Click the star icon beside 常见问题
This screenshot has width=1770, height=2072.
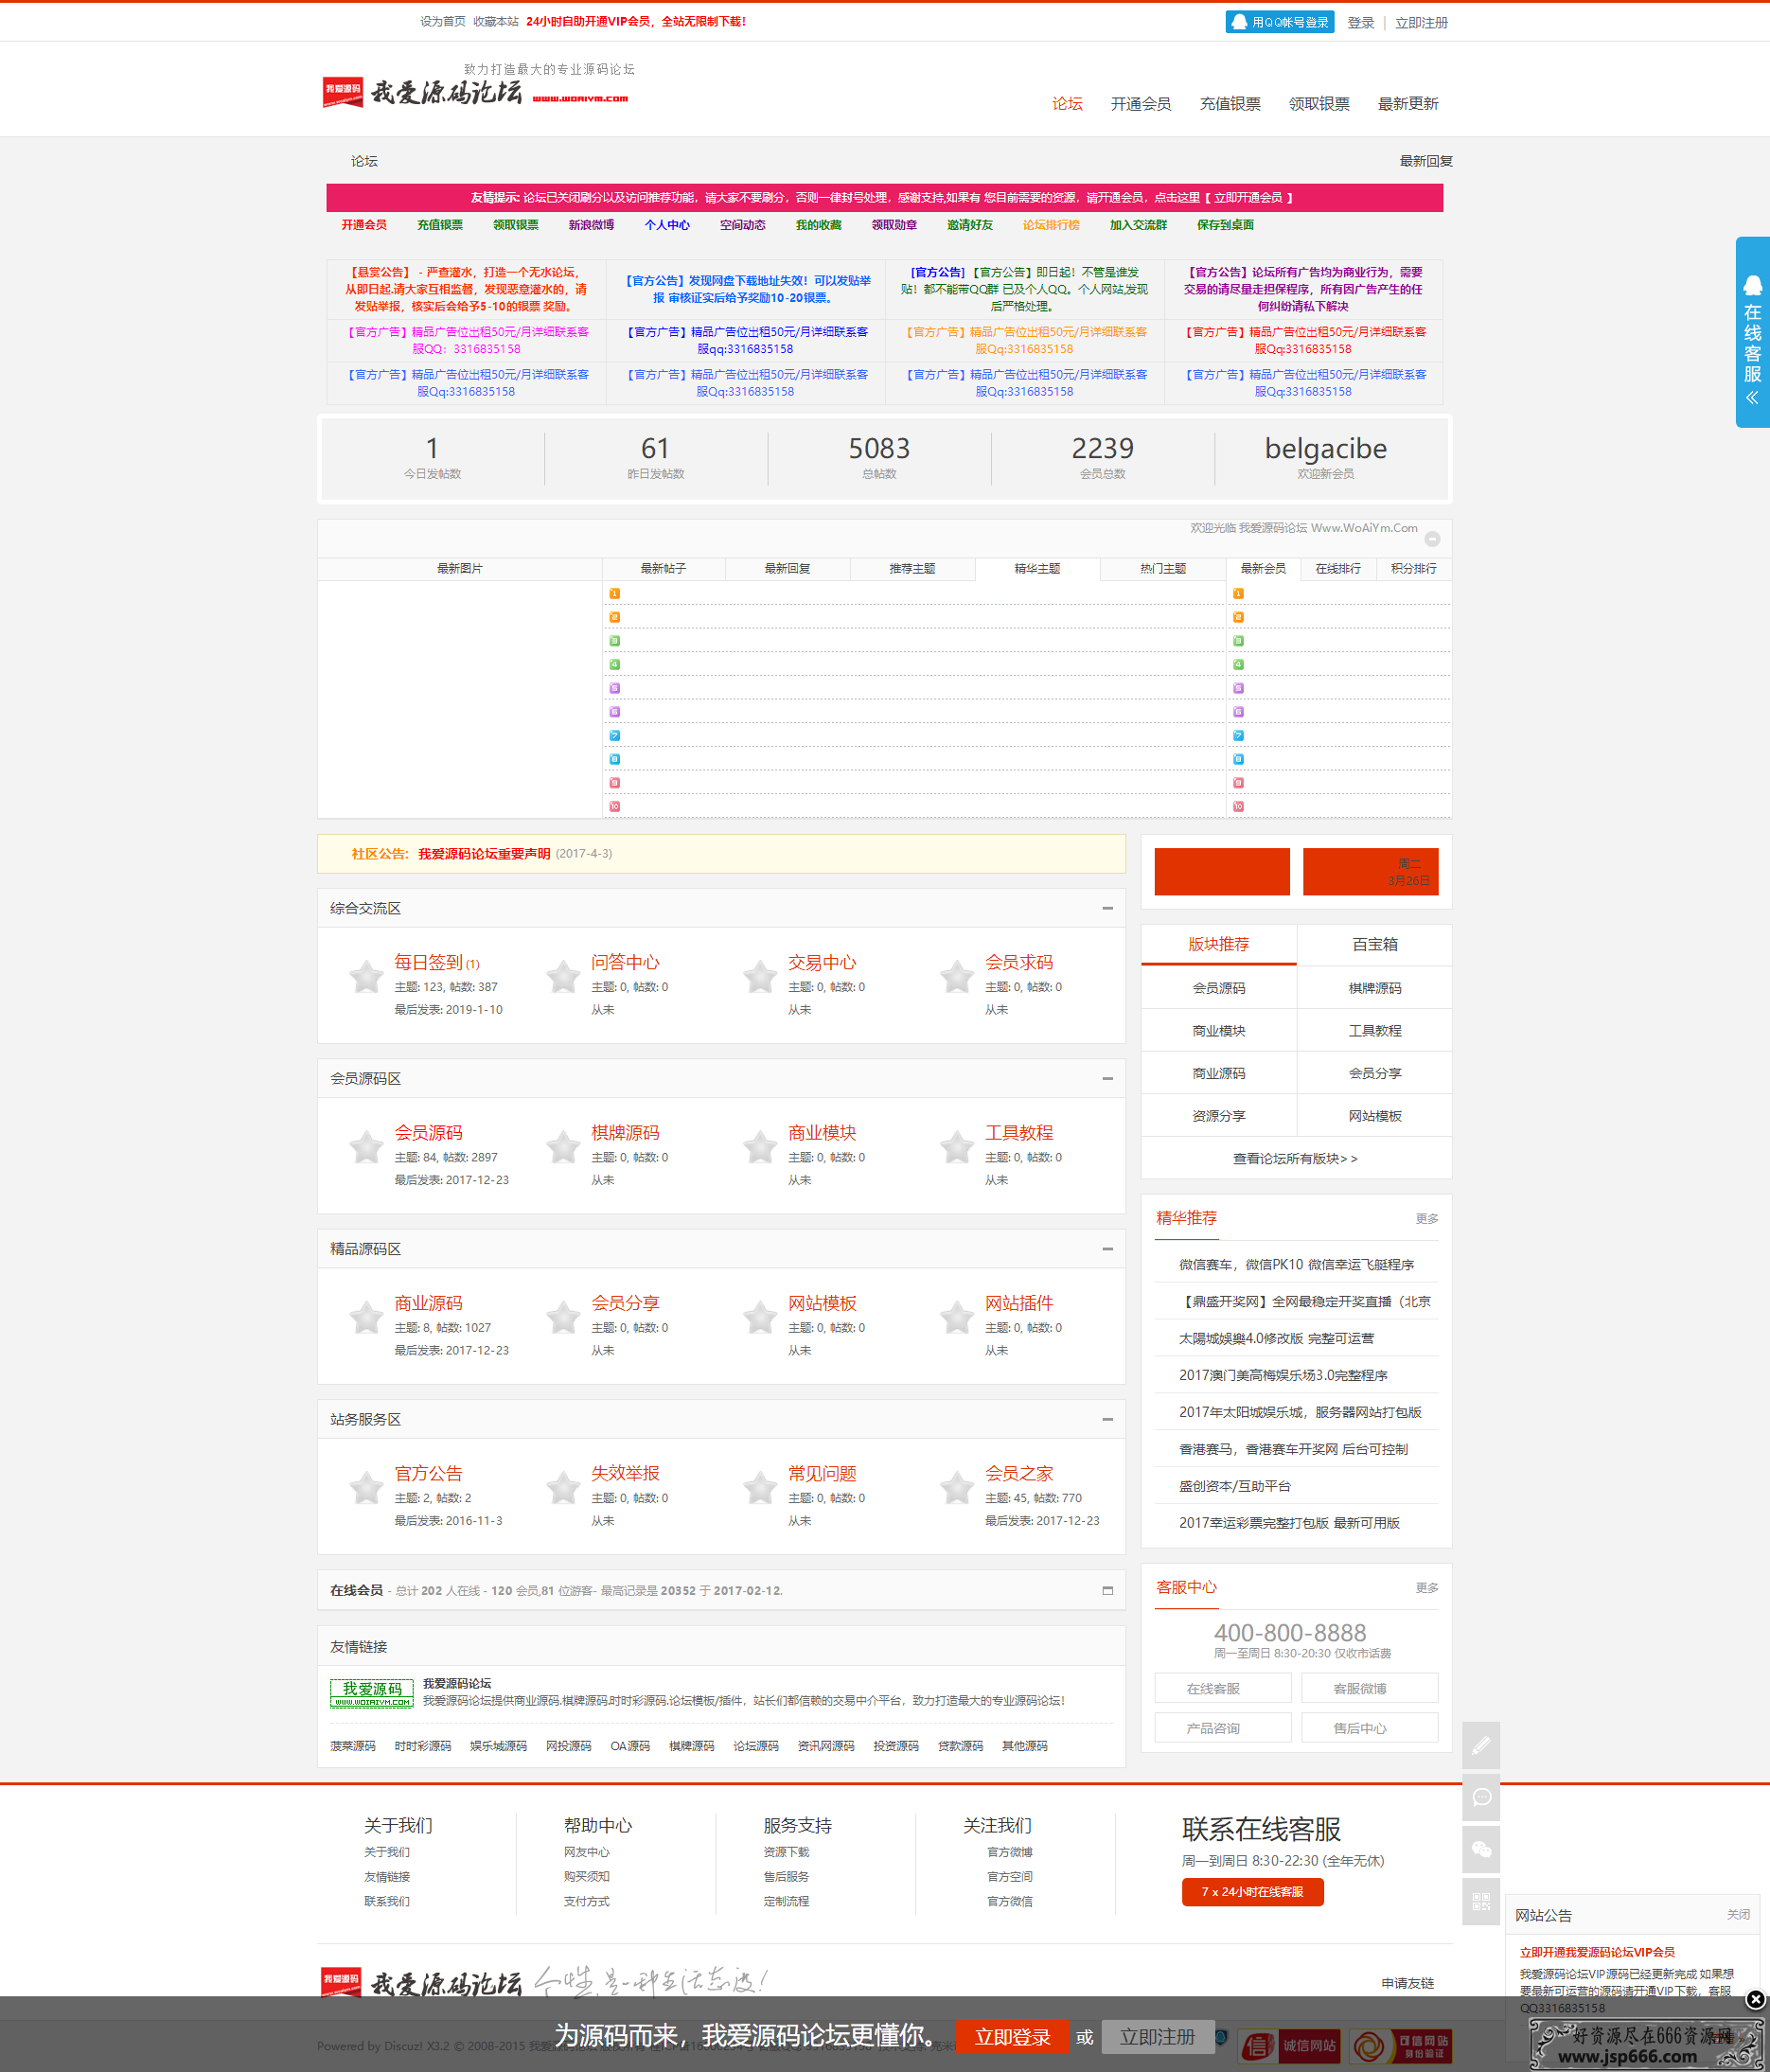click(760, 1487)
